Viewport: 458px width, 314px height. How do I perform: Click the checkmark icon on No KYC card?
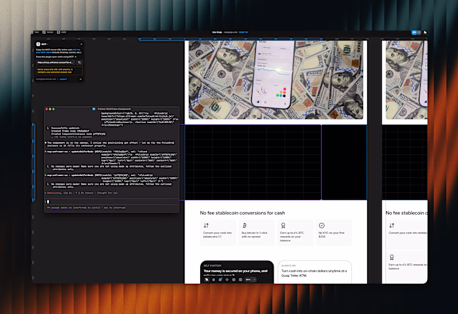[x=322, y=225]
